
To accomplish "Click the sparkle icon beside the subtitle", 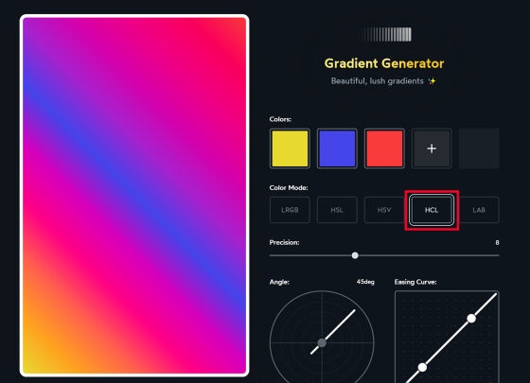I will (x=432, y=81).
